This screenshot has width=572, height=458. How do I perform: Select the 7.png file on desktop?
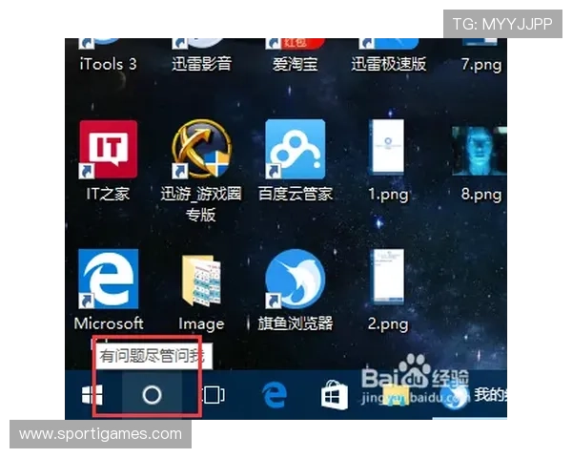[x=481, y=54]
